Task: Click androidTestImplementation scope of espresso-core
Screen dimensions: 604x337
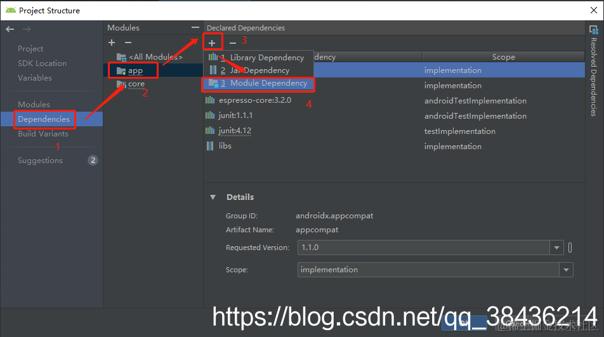Action: click(475, 100)
